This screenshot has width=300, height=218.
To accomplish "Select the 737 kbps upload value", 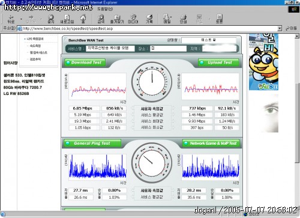I will tap(197, 109).
